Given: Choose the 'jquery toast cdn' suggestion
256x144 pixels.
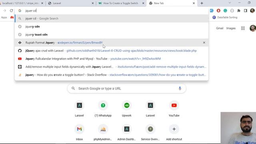Looking at the screenshot, I should [x=112, y=35].
